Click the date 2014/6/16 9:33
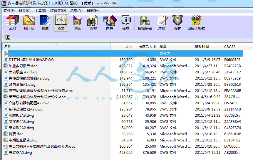 point(207,97)
